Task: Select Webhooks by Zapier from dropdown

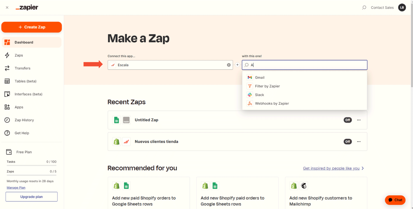Action: 304,103
